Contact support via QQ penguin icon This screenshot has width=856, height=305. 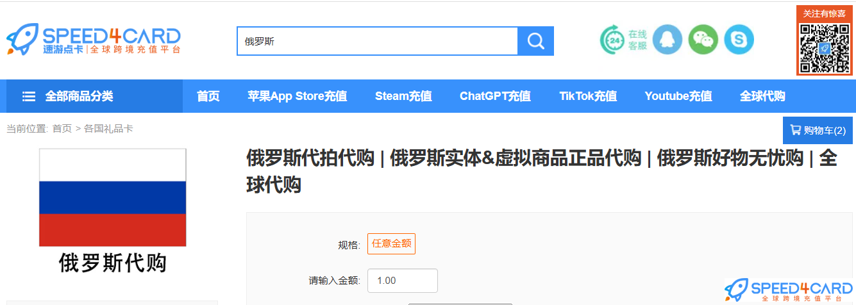(x=667, y=40)
